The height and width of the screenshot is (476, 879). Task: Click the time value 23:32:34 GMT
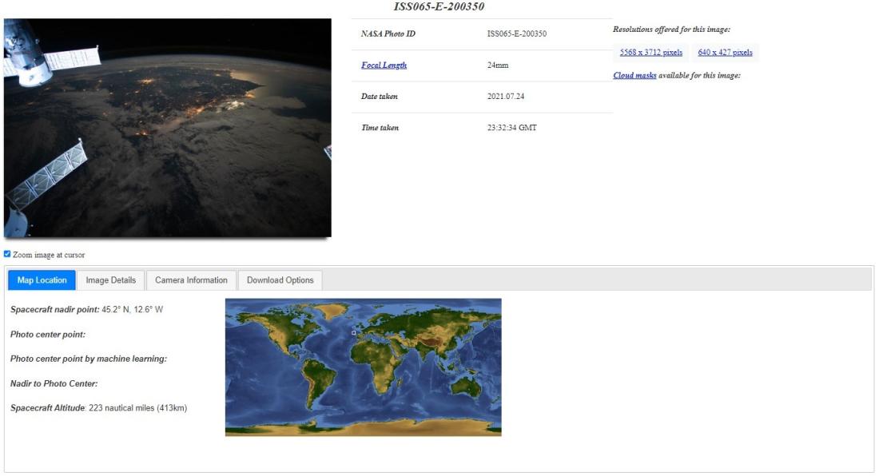coord(511,128)
